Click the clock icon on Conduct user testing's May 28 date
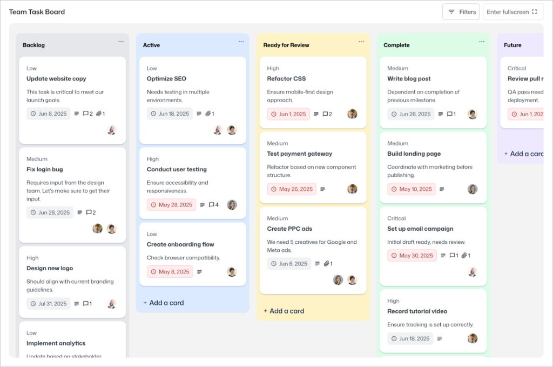This screenshot has width=553, height=367. (155, 205)
